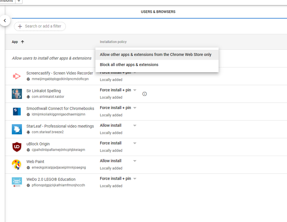Open StarLeaf - Professional video meetings name
287x222 pixels.
(60, 126)
